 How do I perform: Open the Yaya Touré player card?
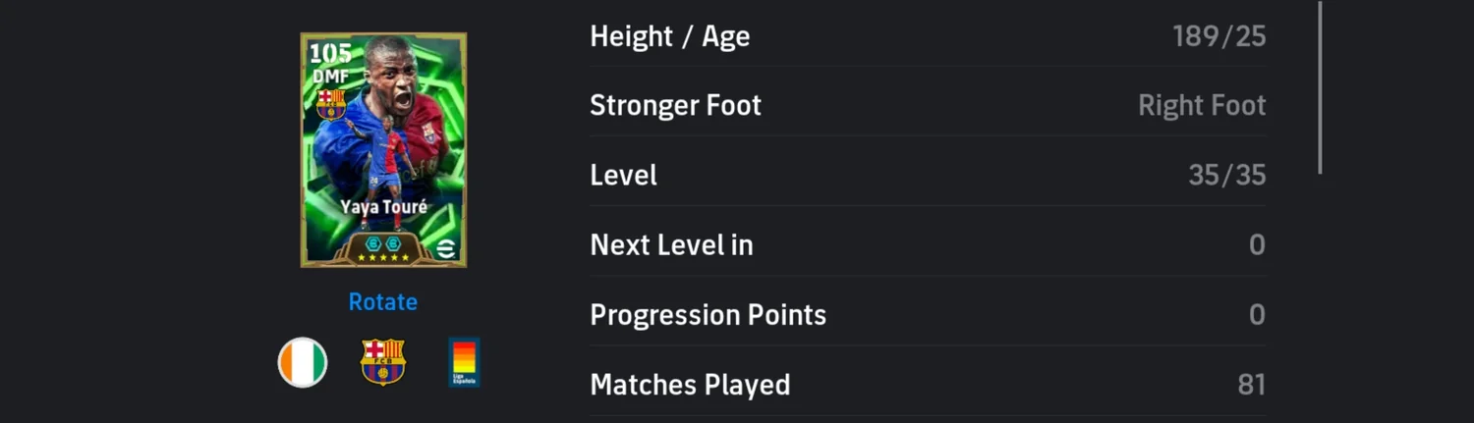coord(383,150)
